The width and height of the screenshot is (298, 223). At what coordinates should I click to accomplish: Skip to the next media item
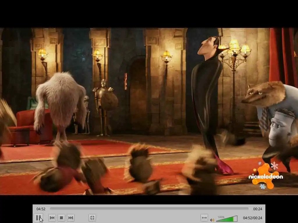pyautogui.click(x=71, y=218)
